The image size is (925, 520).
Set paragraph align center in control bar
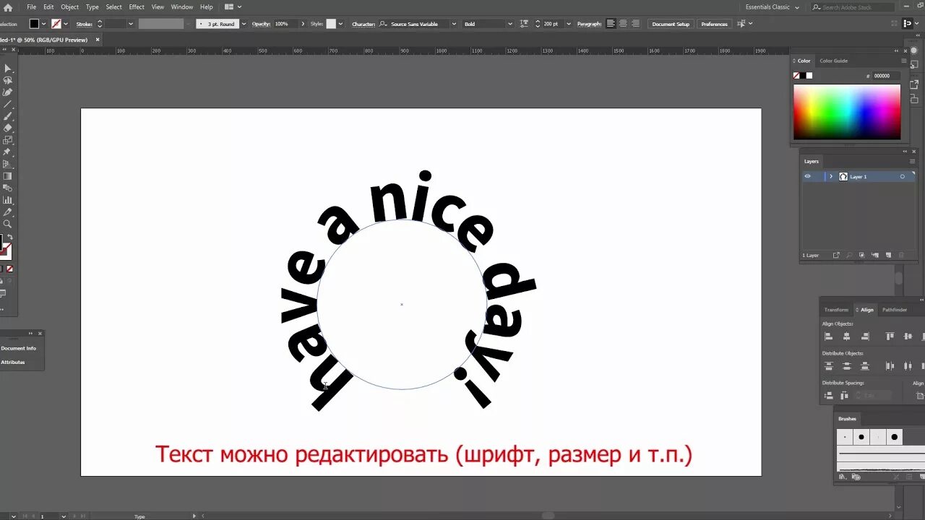point(623,24)
